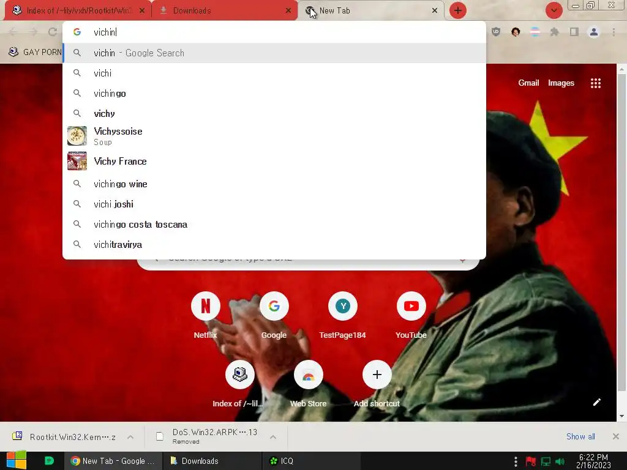The width and height of the screenshot is (627, 470).
Task: Open the face avatar extension icon
Action: click(x=516, y=32)
